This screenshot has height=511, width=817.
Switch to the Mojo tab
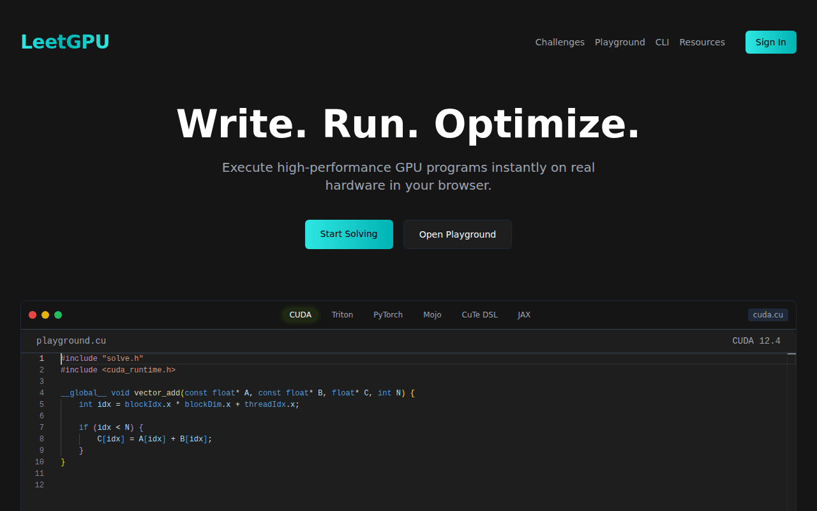432,315
